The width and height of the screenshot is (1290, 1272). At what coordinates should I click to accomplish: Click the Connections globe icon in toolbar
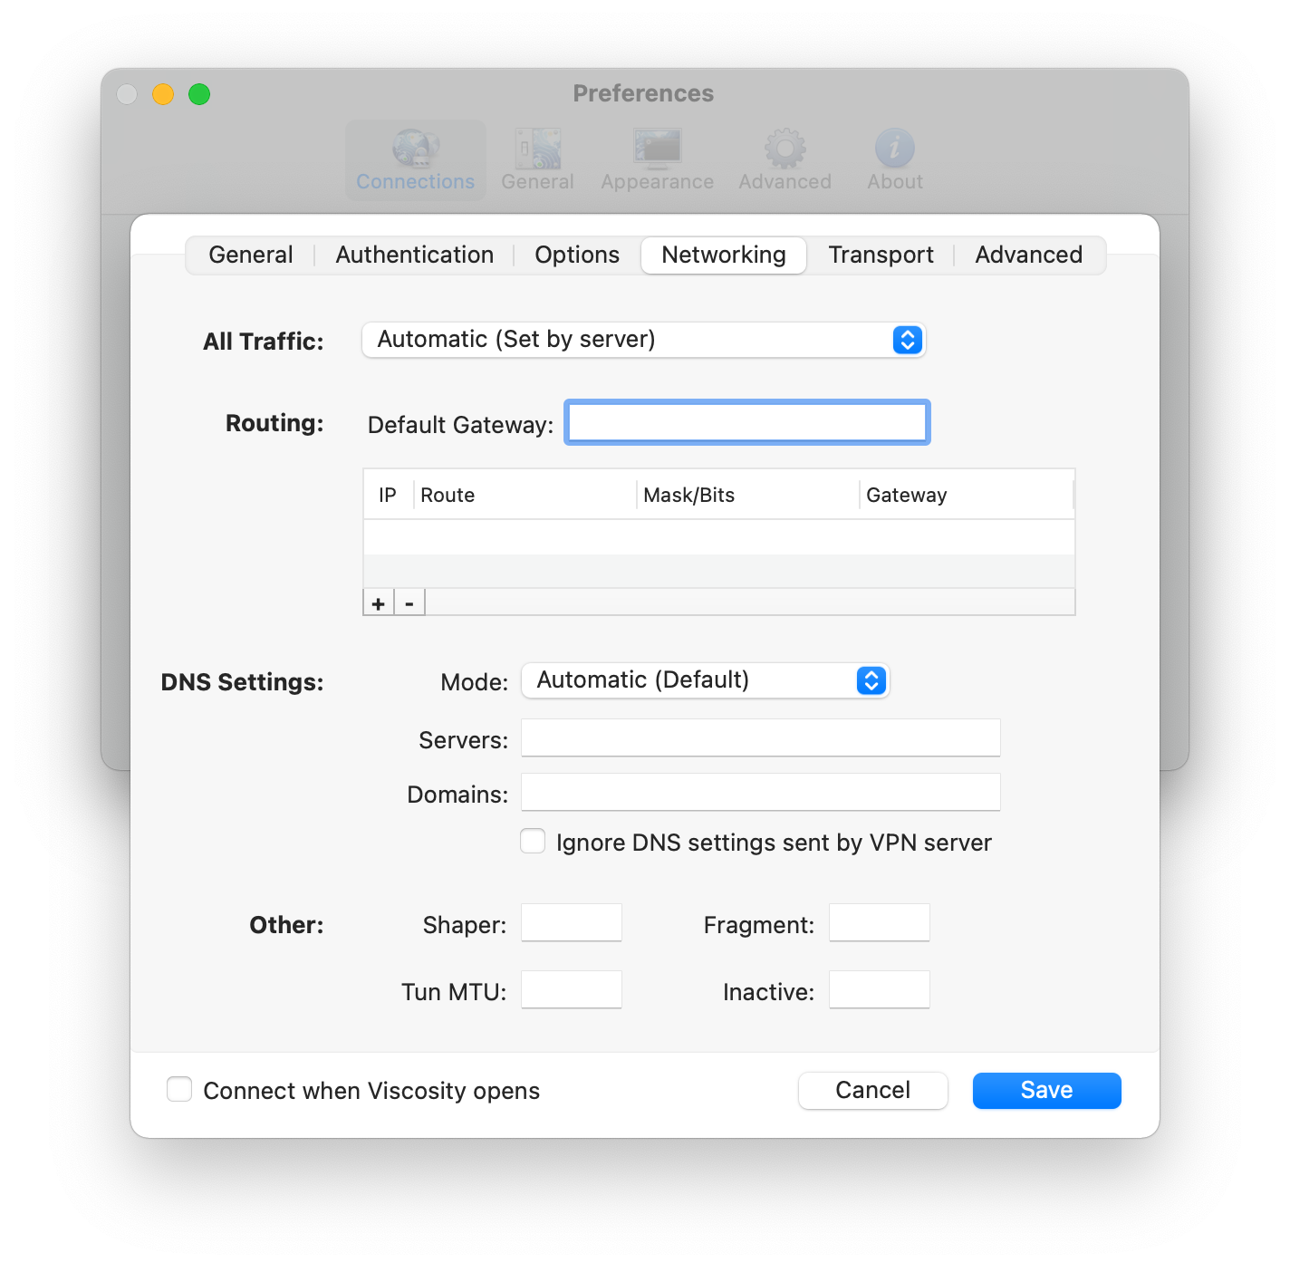[x=416, y=149]
